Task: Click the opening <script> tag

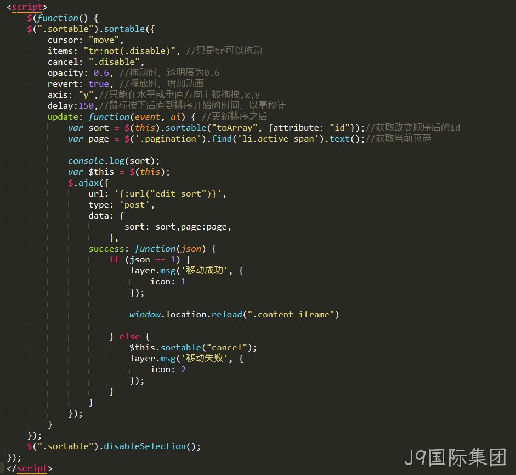Action: pos(27,7)
